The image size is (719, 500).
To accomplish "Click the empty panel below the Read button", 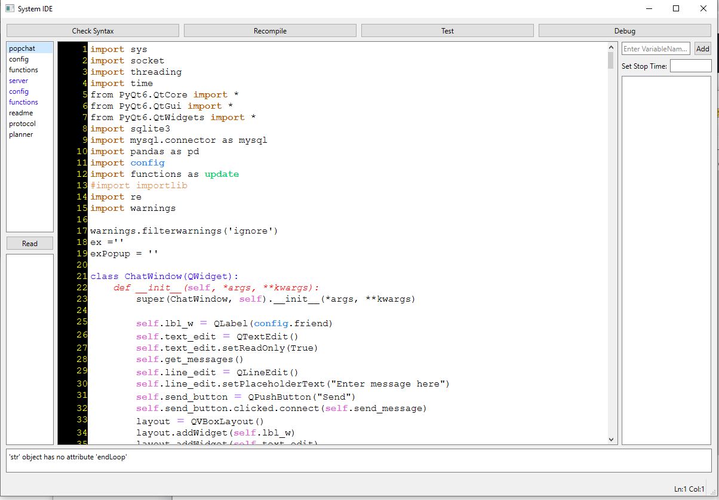I will tap(30, 349).
